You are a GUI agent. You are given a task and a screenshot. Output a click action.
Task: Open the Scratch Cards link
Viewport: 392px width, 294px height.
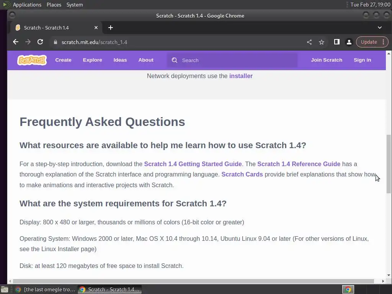click(242, 174)
